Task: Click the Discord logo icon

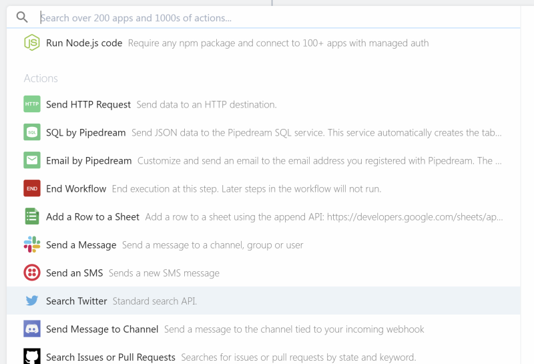Action: click(x=32, y=329)
